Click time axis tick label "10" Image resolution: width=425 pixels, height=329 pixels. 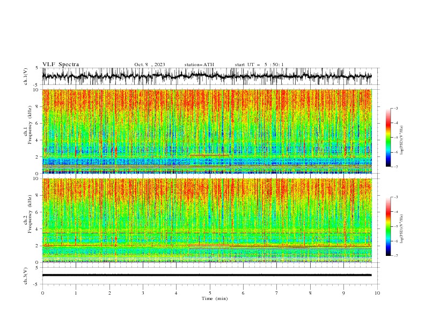377,293
